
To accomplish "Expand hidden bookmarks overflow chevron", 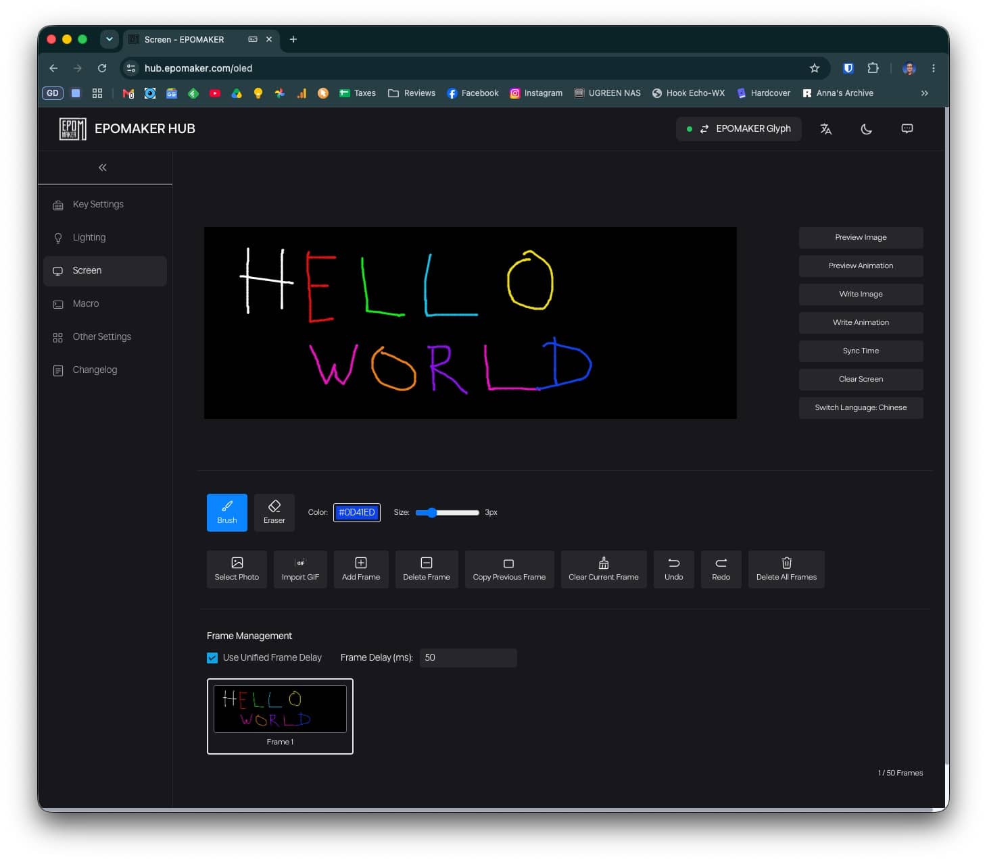I will (924, 93).
